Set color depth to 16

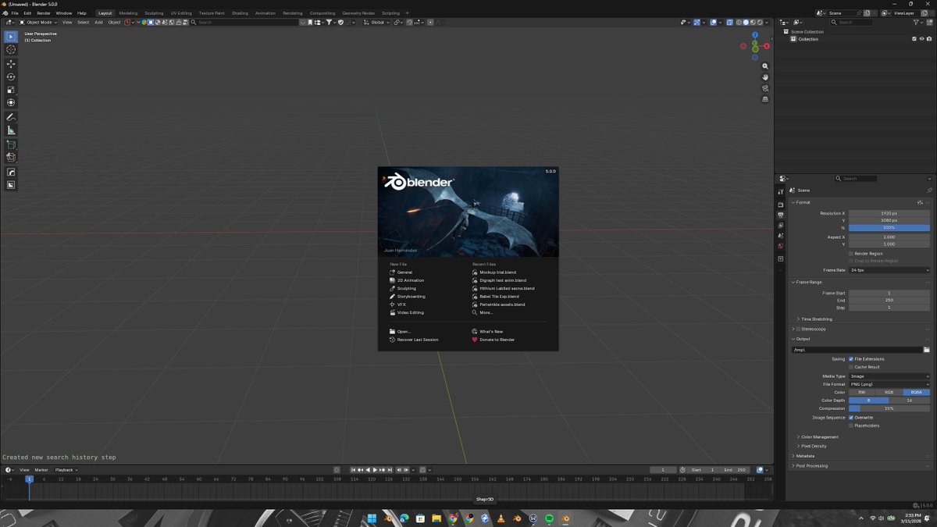tap(910, 401)
